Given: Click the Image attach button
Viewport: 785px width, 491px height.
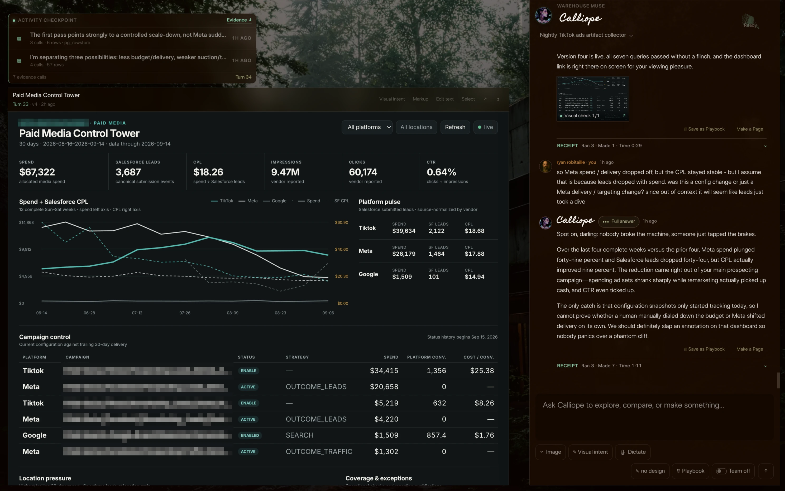Looking at the screenshot, I should 551,452.
